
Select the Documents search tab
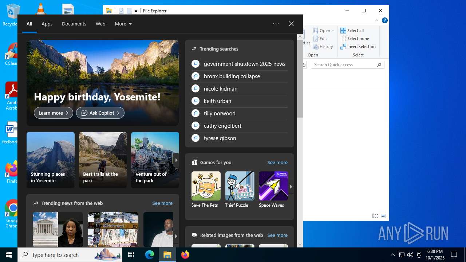[74, 24]
